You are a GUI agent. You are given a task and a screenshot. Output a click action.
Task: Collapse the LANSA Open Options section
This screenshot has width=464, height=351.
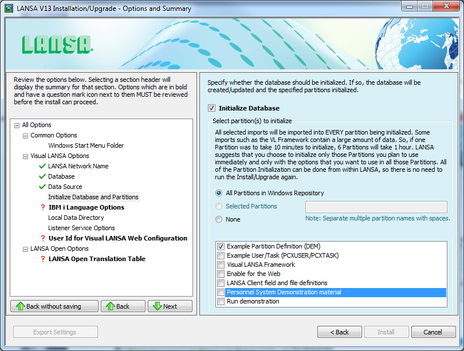25,249
